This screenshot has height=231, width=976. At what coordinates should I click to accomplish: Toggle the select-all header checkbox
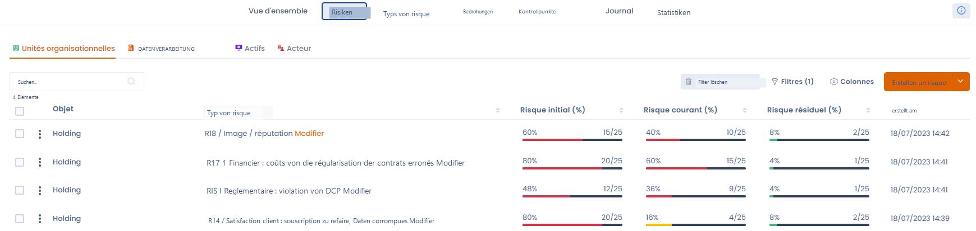click(20, 111)
